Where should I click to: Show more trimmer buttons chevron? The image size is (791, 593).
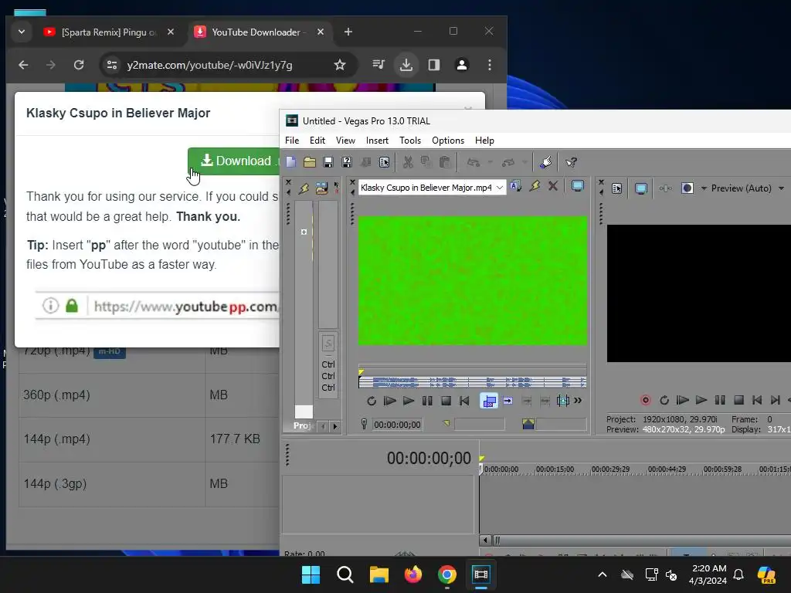(578, 401)
